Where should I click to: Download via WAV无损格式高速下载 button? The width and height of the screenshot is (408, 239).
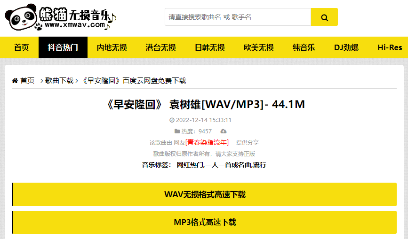pos(204,194)
